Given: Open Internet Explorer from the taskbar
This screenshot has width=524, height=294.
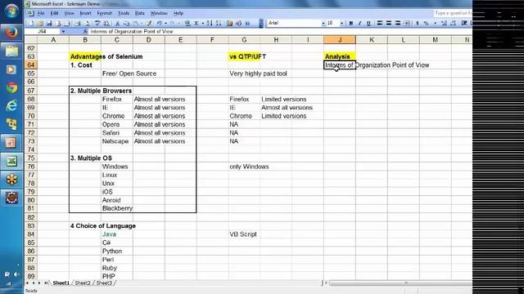Looking at the screenshot, I should click(x=11, y=106).
